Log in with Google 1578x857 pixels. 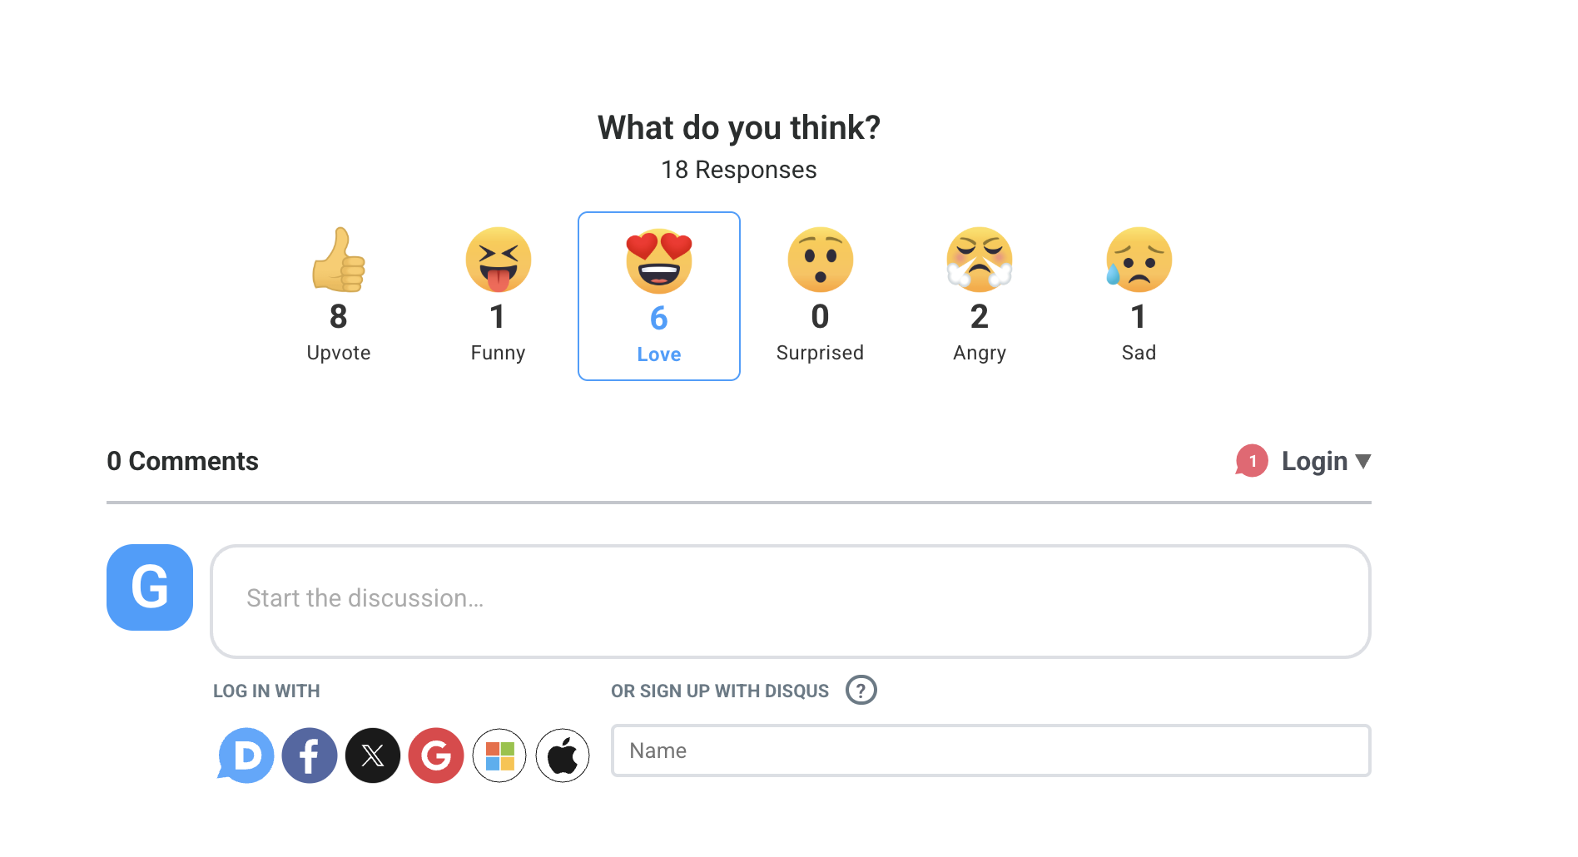[435, 755]
